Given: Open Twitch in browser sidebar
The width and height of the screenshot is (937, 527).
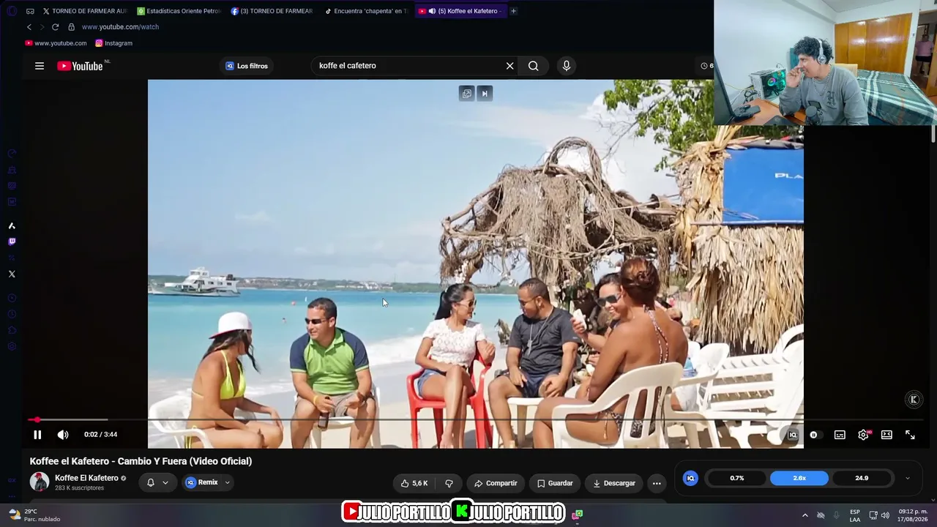Looking at the screenshot, I should point(12,242).
